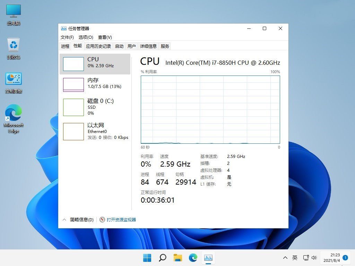Open taskbar Search

[x=162, y=258]
